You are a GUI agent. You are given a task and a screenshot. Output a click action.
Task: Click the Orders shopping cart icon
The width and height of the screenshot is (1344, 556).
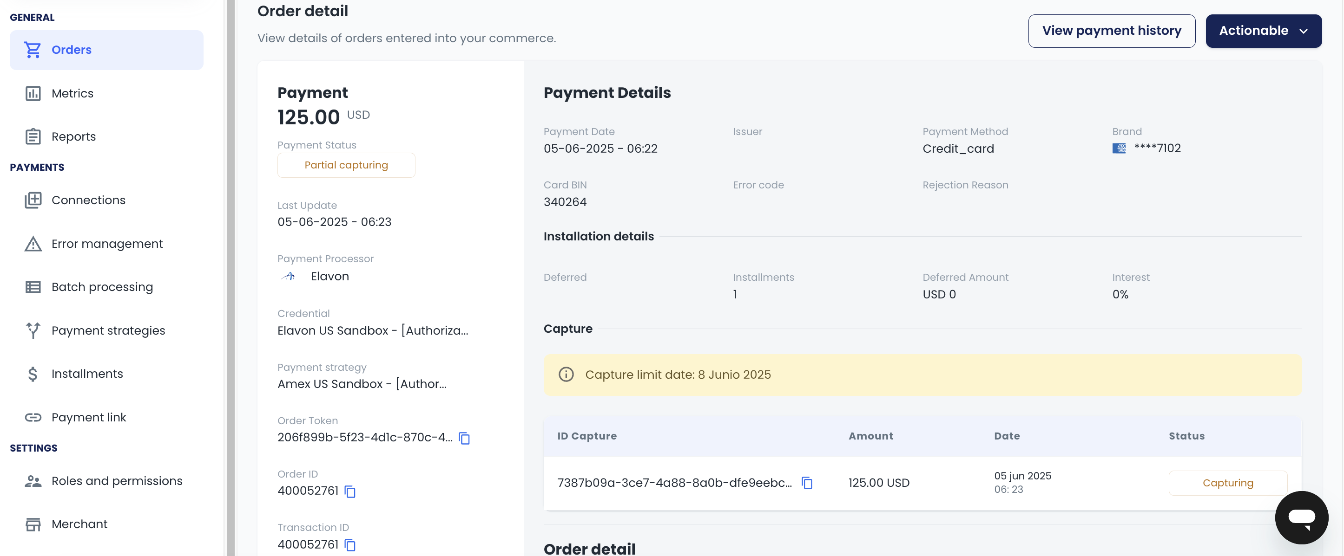[33, 50]
